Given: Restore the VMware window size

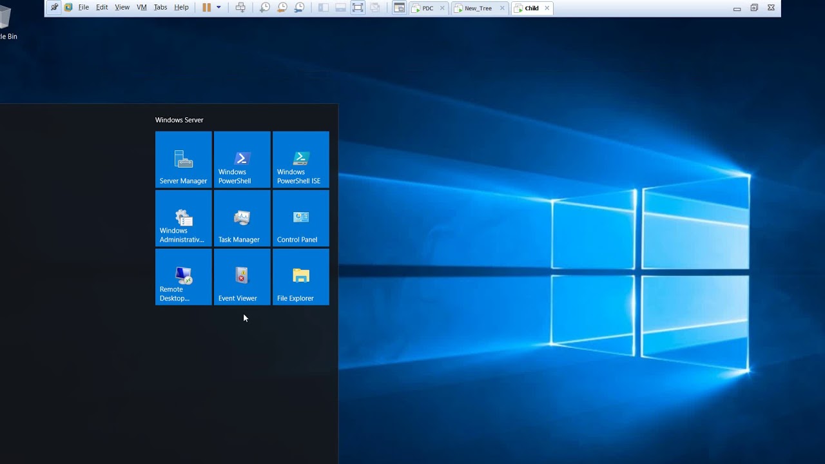Looking at the screenshot, I should pyautogui.click(x=754, y=8).
